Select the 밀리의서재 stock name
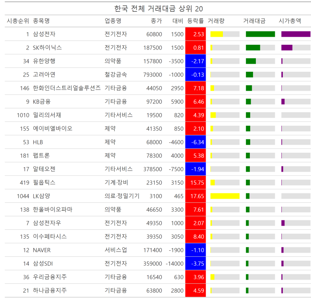311x299 pixels. [47, 115]
